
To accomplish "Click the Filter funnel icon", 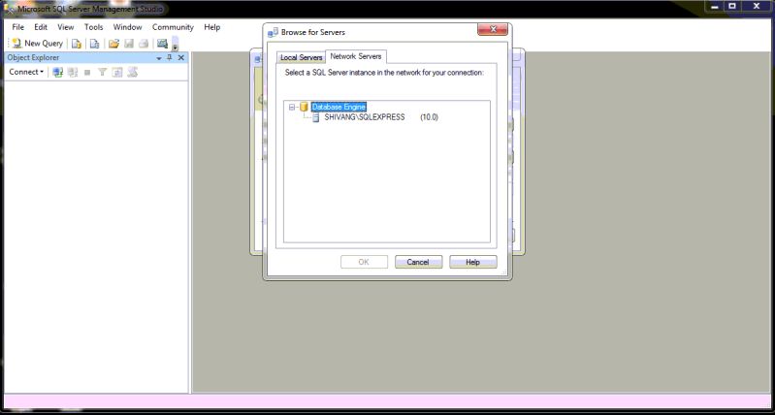I will coord(102,72).
